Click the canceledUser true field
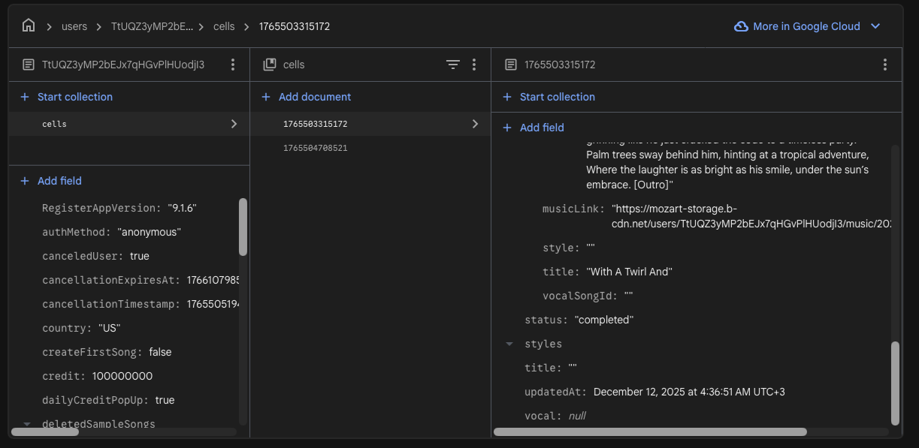 (95, 256)
